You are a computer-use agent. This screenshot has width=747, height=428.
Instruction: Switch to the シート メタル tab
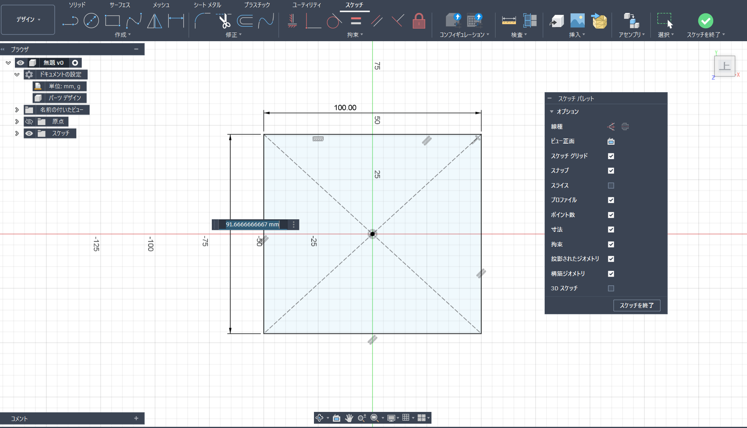click(x=207, y=5)
